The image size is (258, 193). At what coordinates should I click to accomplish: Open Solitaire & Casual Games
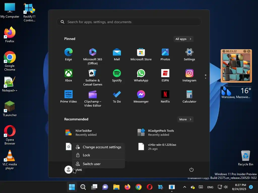(x=93, y=78)
